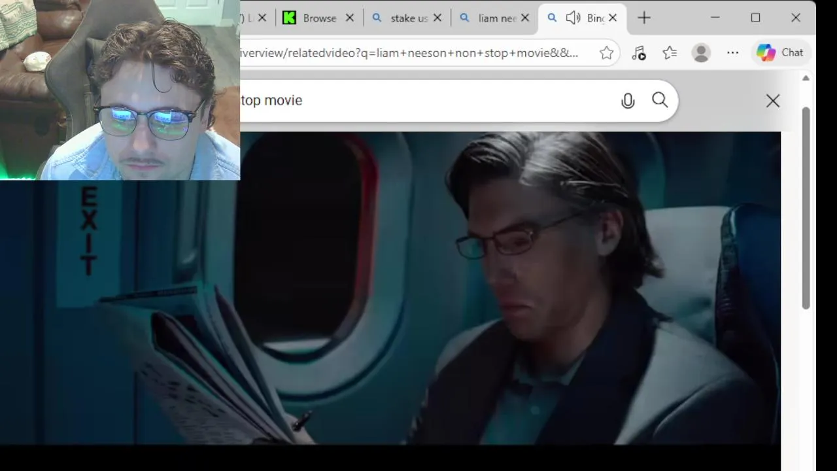Open a new browser tab
Screen dimensions: 837x471
(x=644, y=18)
